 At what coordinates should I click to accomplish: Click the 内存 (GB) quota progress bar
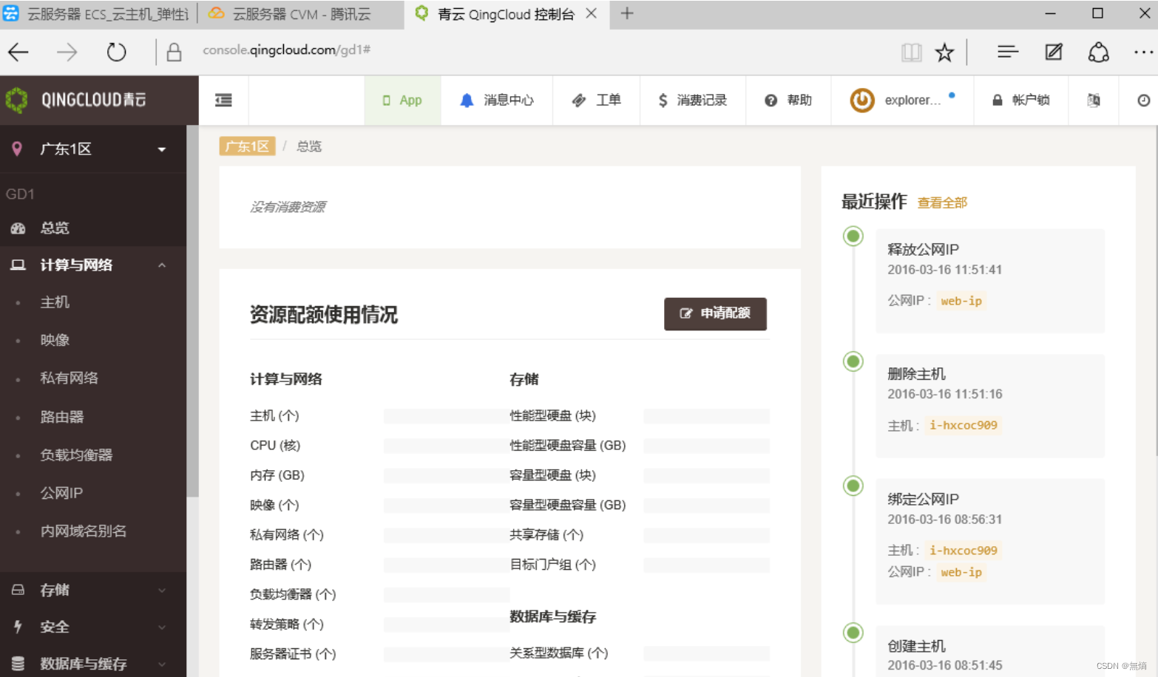447,475
